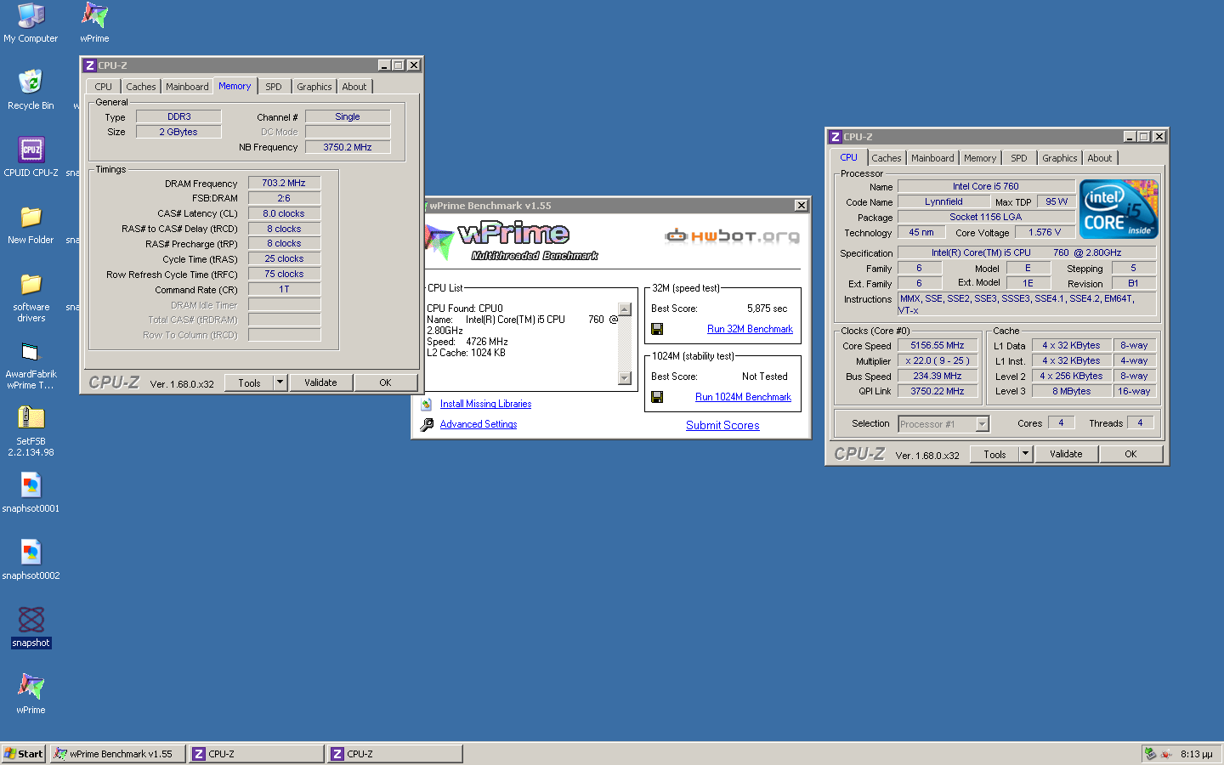The width and height of the screenshot is (1224, 765).
Task: Click the Advanced Settings wrench icon
Action: tap(427, 424)
